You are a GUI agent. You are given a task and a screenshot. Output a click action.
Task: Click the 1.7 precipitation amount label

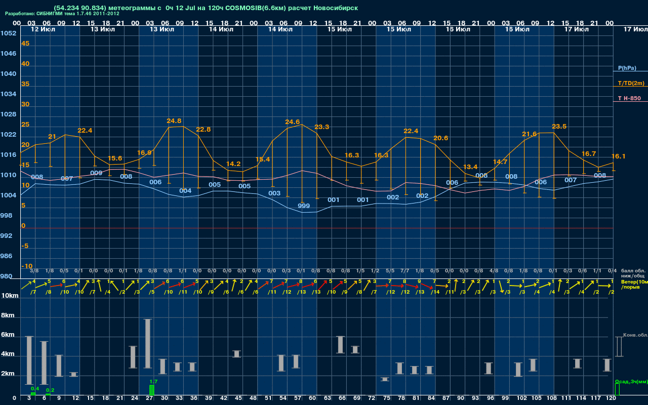click(154, 381)
